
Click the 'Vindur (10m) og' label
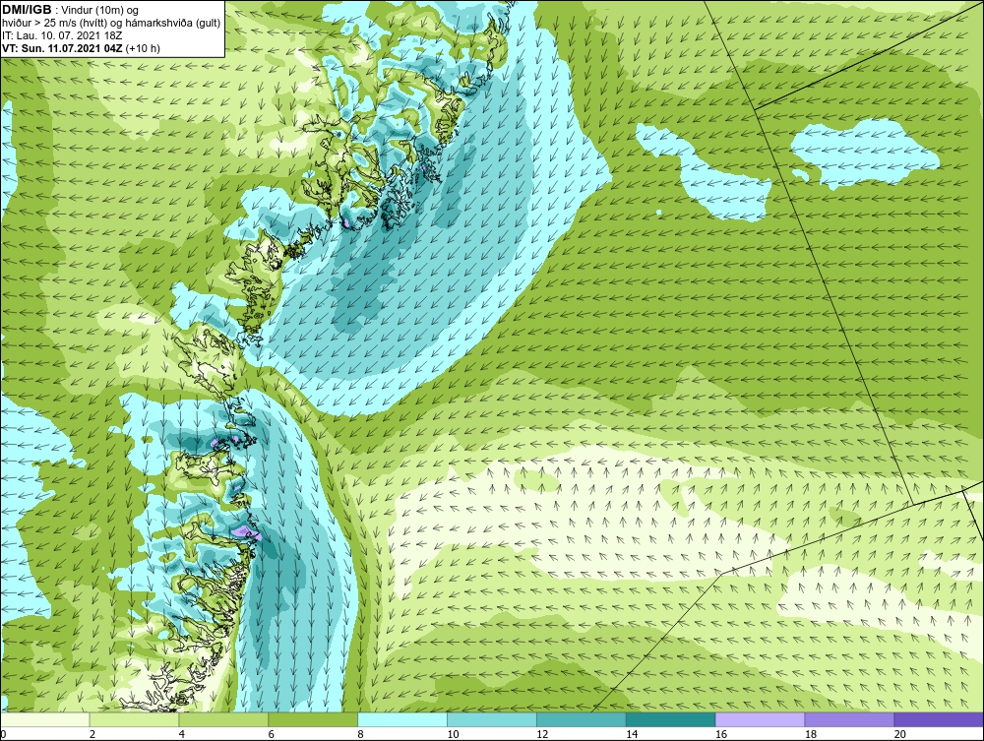coord(99,10)
